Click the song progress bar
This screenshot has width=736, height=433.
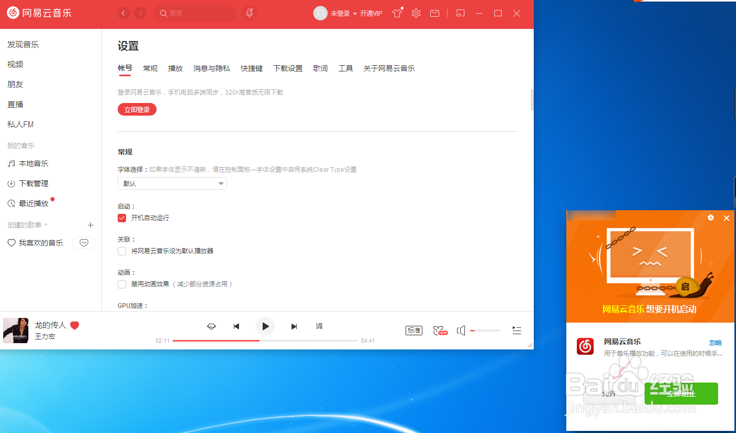click(265, 341)
